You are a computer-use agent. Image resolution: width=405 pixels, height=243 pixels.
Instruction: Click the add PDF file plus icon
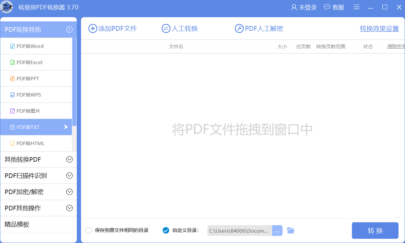93,29
